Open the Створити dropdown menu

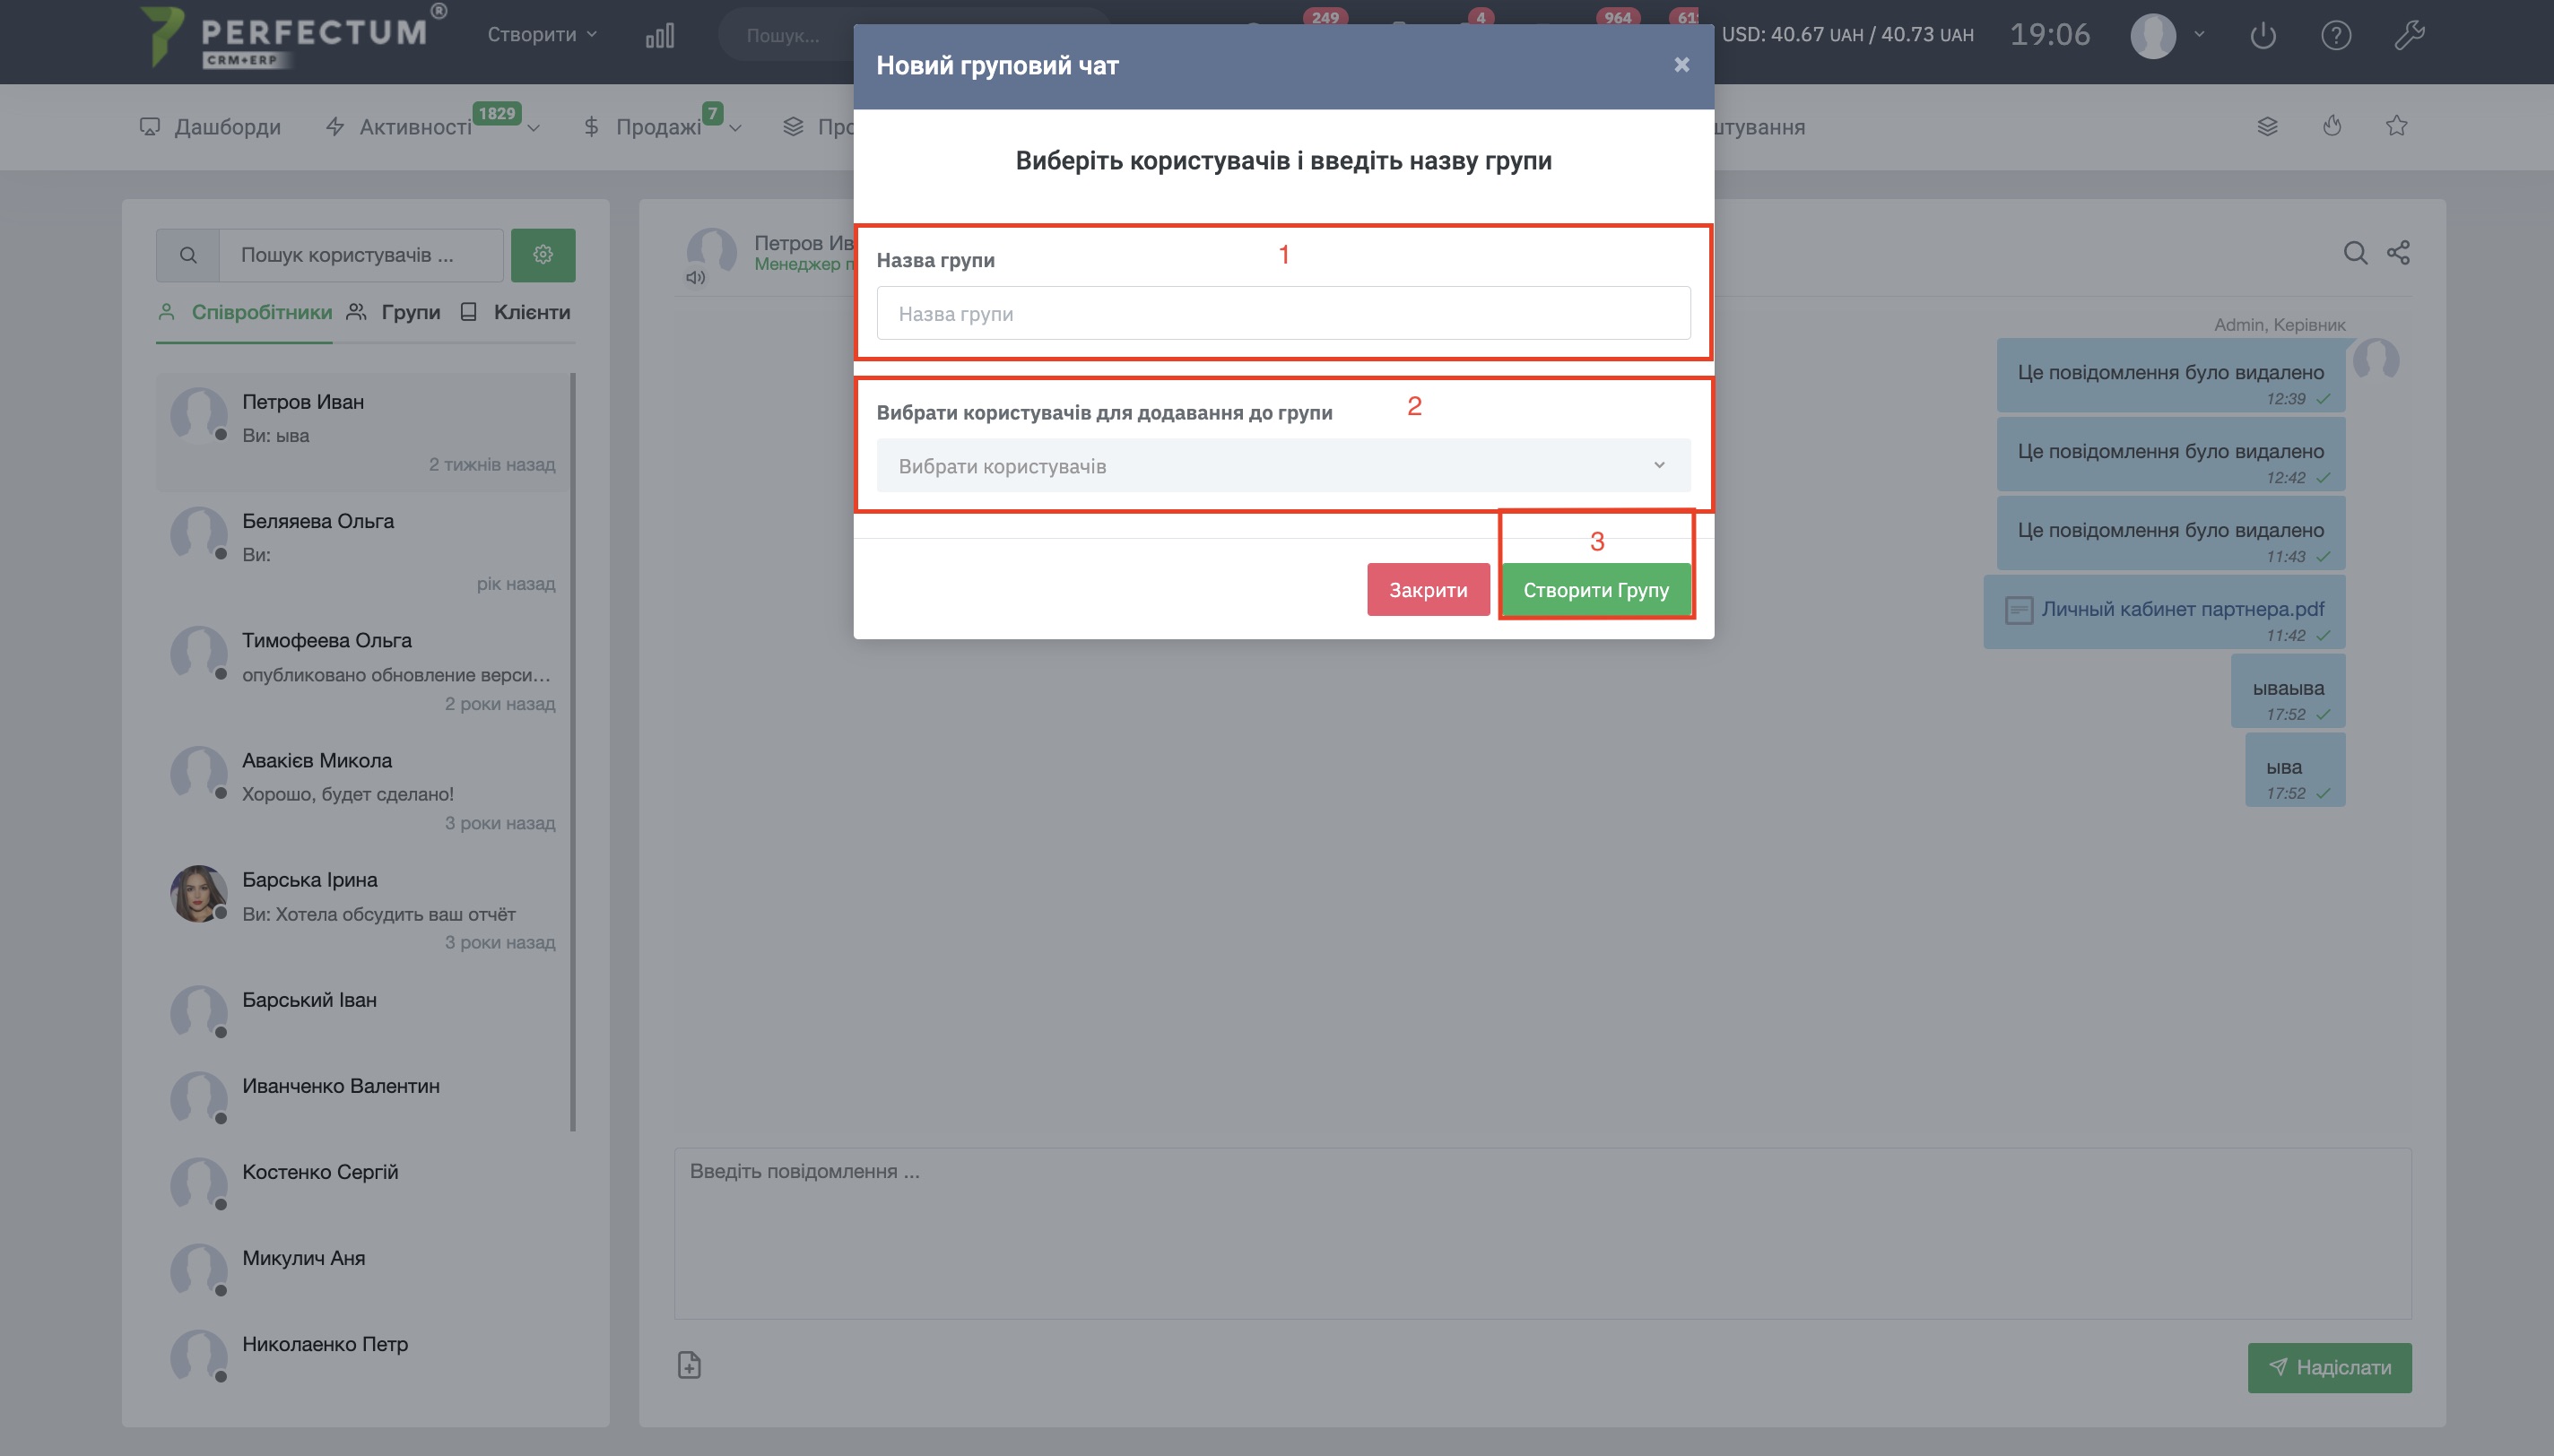[542, 35]
